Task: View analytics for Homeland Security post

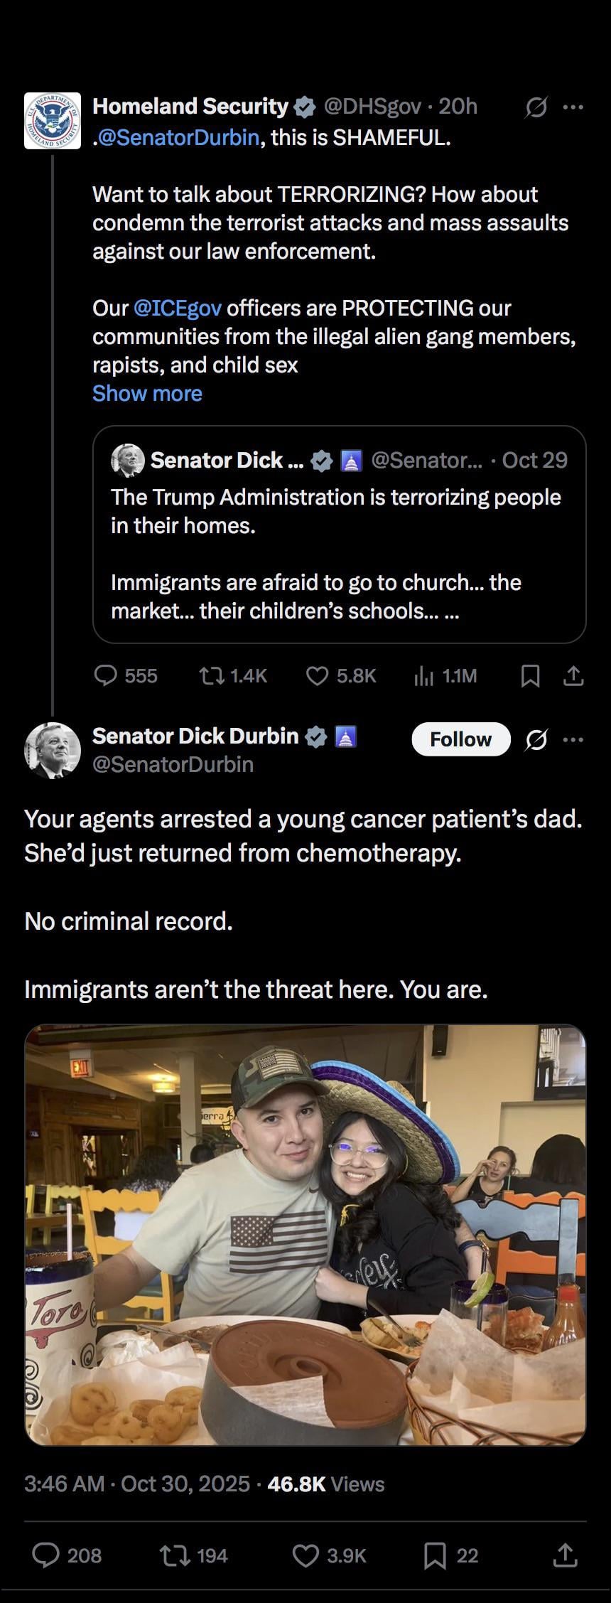Action: coord(424,676)
